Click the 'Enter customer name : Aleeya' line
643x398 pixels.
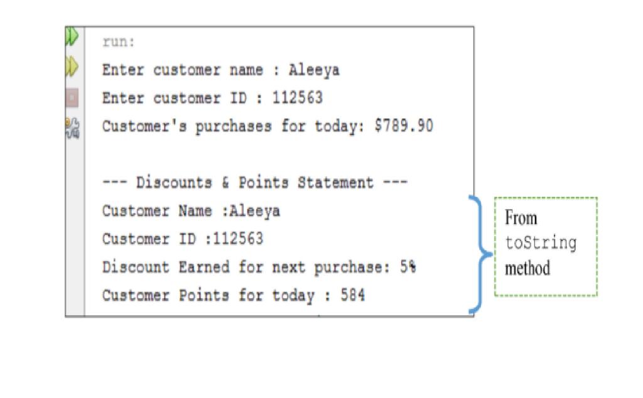coord(220,70)
